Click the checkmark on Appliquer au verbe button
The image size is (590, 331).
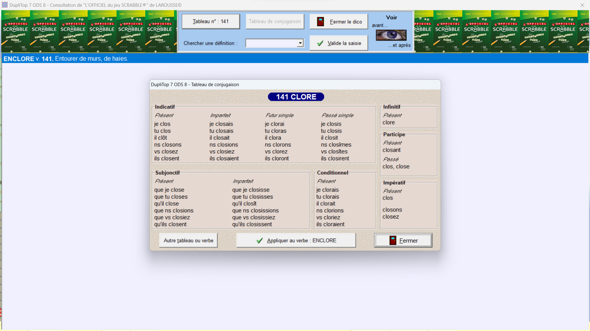[260, 241]
